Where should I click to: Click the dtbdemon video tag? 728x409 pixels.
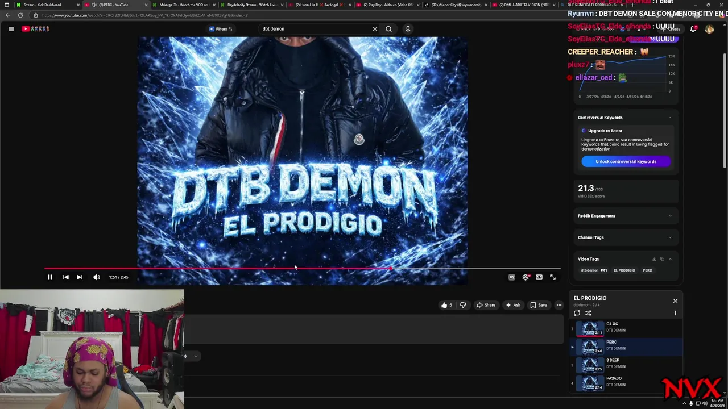click(x=594, y=270)
